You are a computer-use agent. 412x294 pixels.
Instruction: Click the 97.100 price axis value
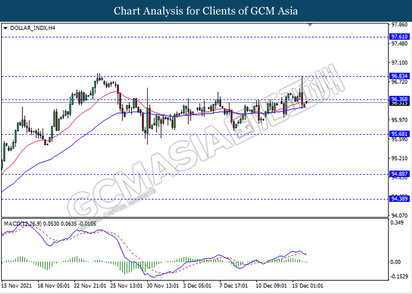399,63
